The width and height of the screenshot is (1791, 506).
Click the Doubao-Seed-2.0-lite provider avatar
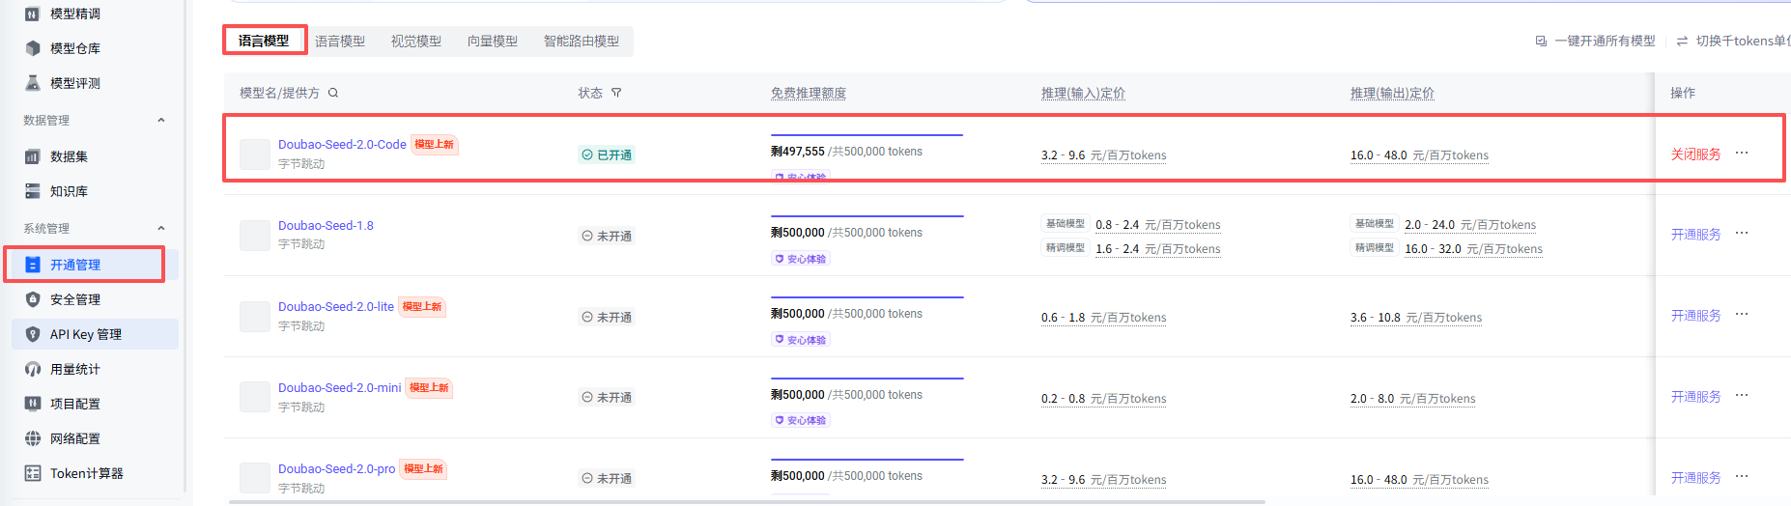(x=255, y=317)
